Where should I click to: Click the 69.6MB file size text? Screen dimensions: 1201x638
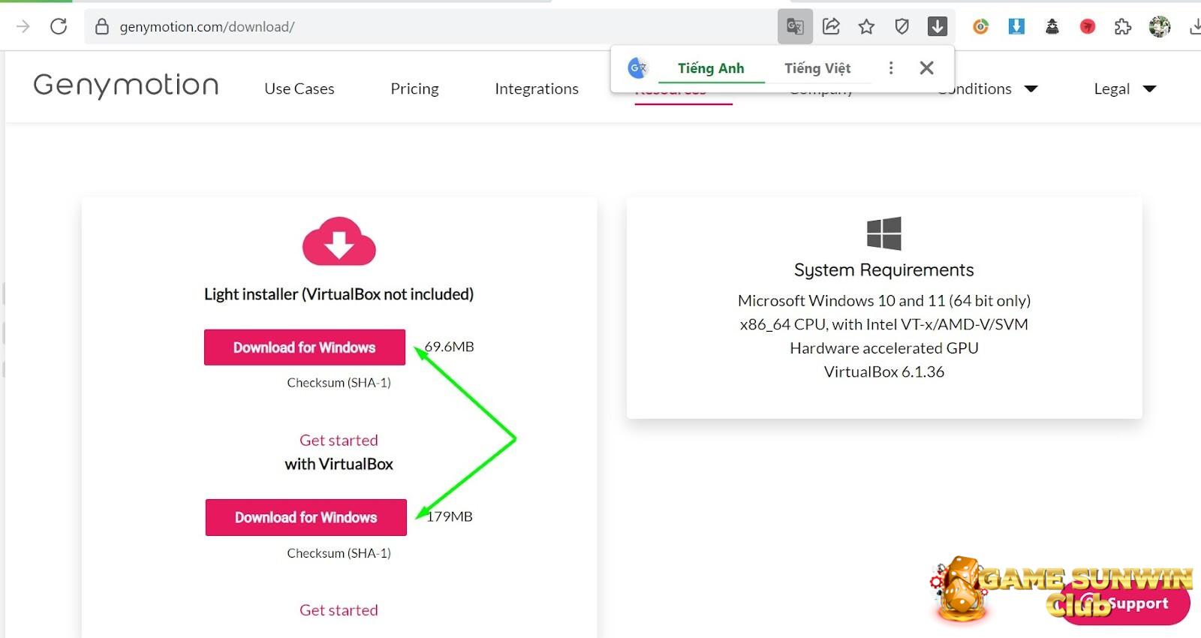click(450, 347)
